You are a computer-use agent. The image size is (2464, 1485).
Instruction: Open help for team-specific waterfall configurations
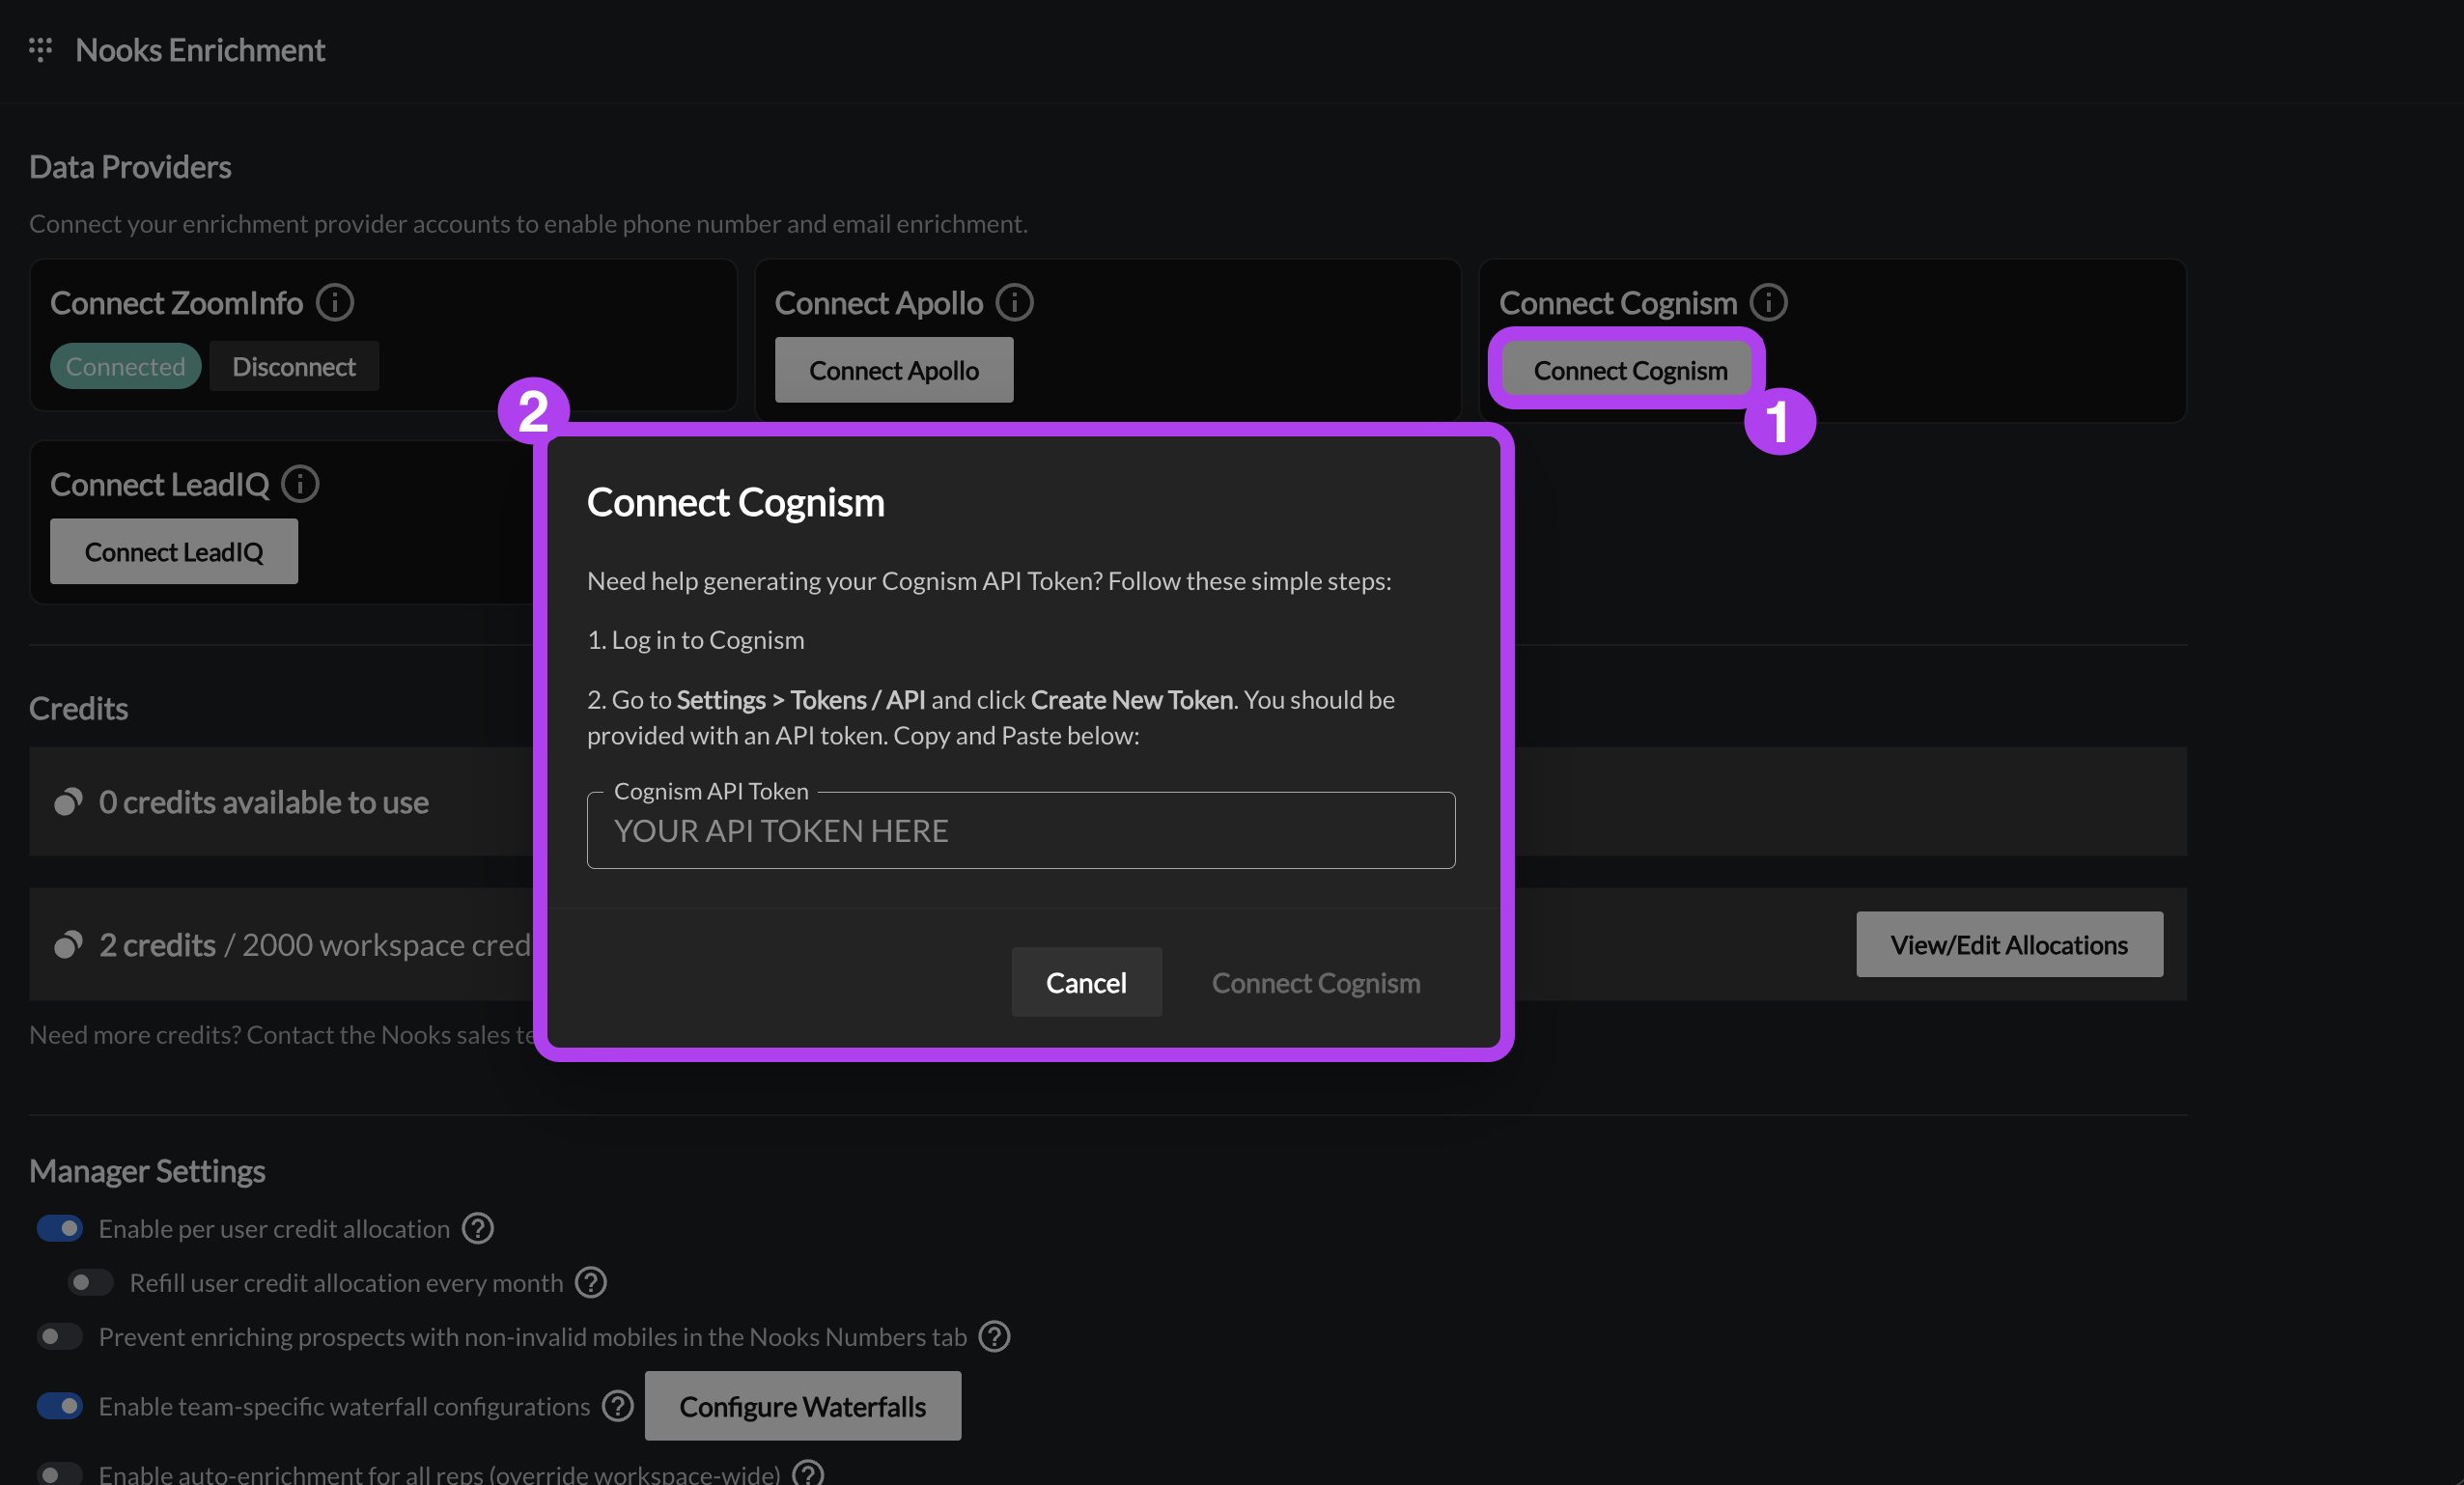click(618, 1406)
